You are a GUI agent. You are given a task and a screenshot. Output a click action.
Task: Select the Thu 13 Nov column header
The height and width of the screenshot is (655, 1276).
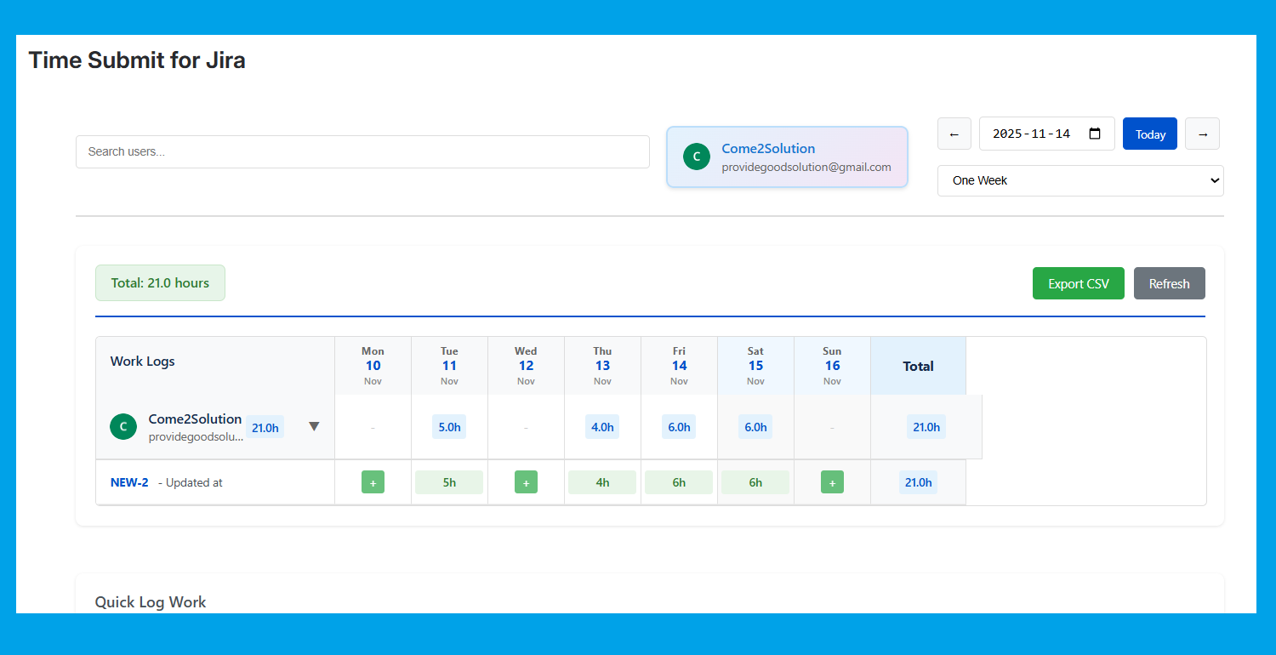point(602,365)
